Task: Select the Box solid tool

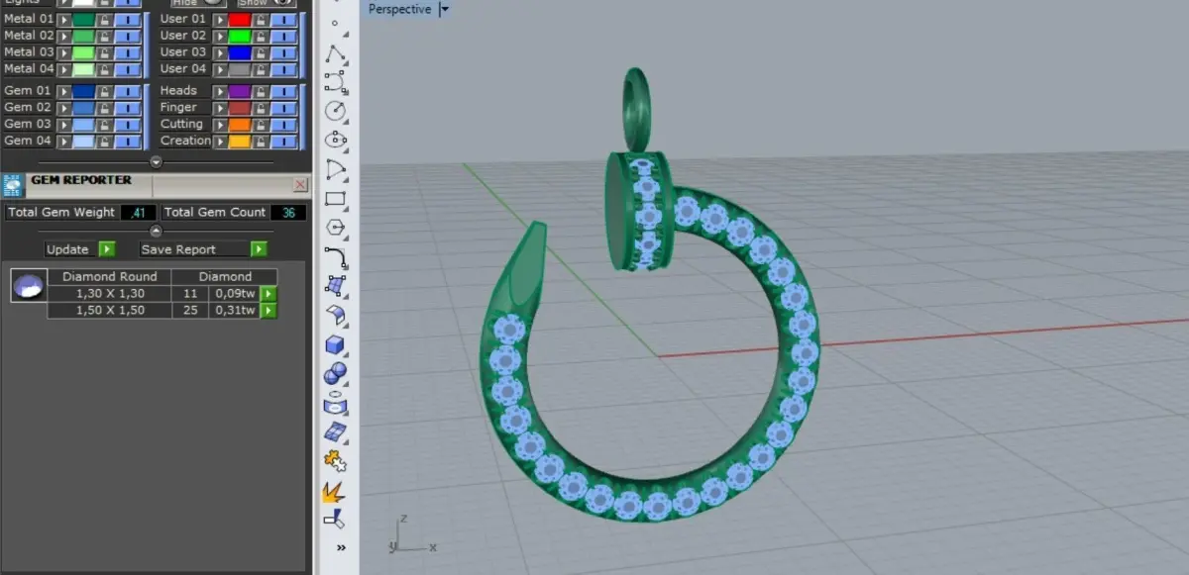Action: click(335, 344)
